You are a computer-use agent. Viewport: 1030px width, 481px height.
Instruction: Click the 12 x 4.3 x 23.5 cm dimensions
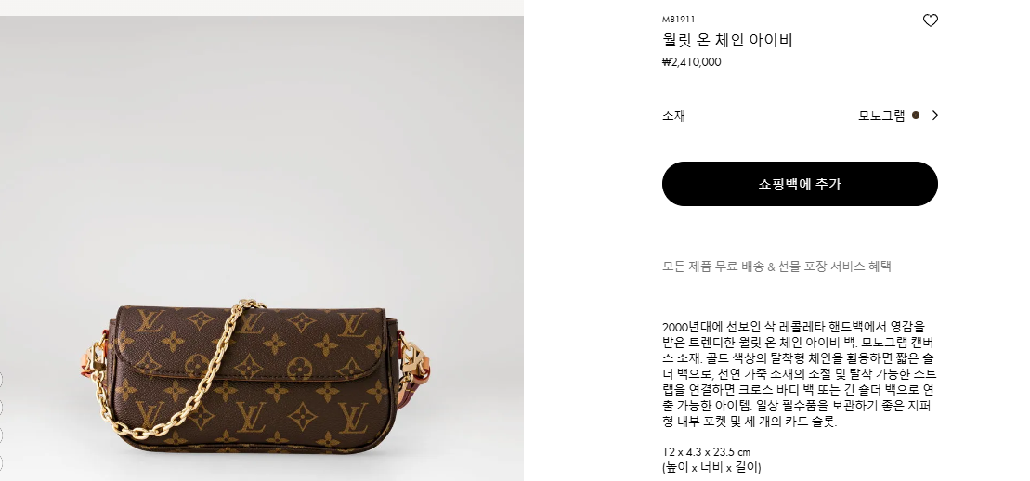[x=706, y=452]
